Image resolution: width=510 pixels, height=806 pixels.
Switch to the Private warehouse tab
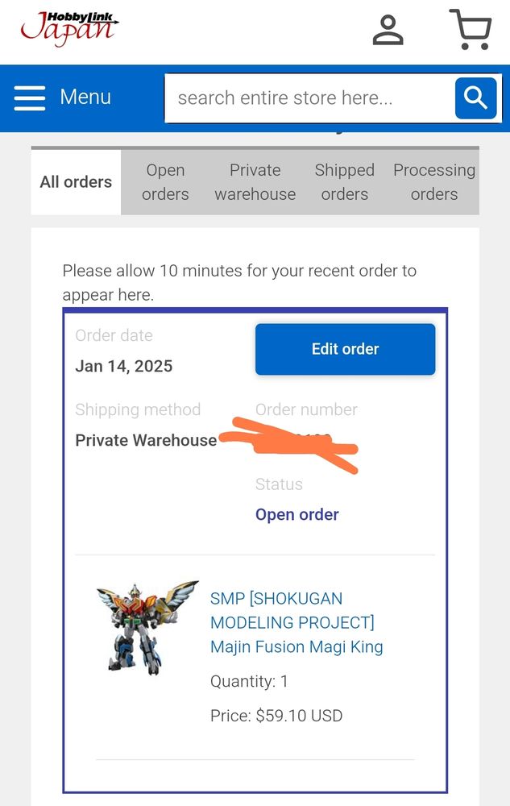click(x=255, y=182)
